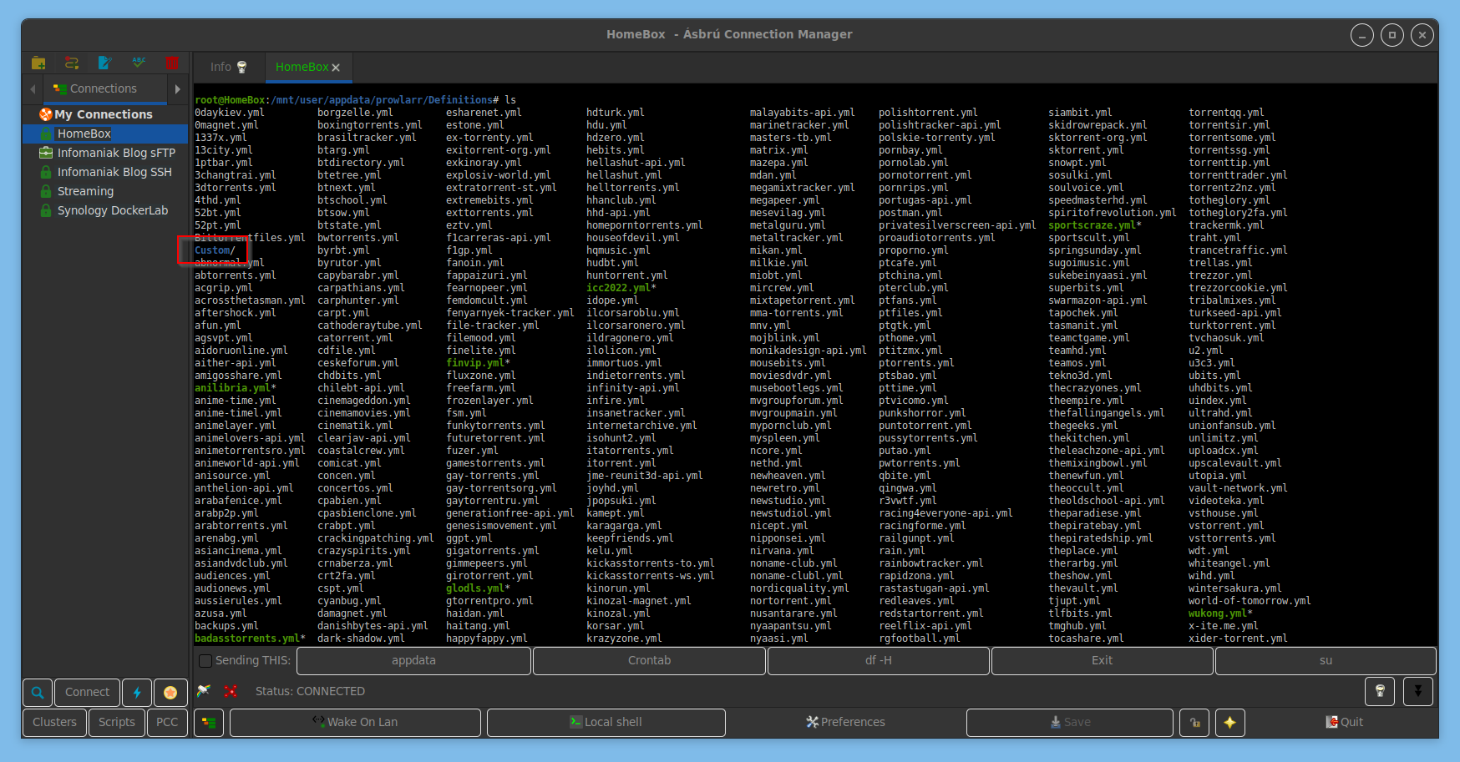Click the orange star favourites button
Viewport: 1460px width, 762px height.
(170, 692)
